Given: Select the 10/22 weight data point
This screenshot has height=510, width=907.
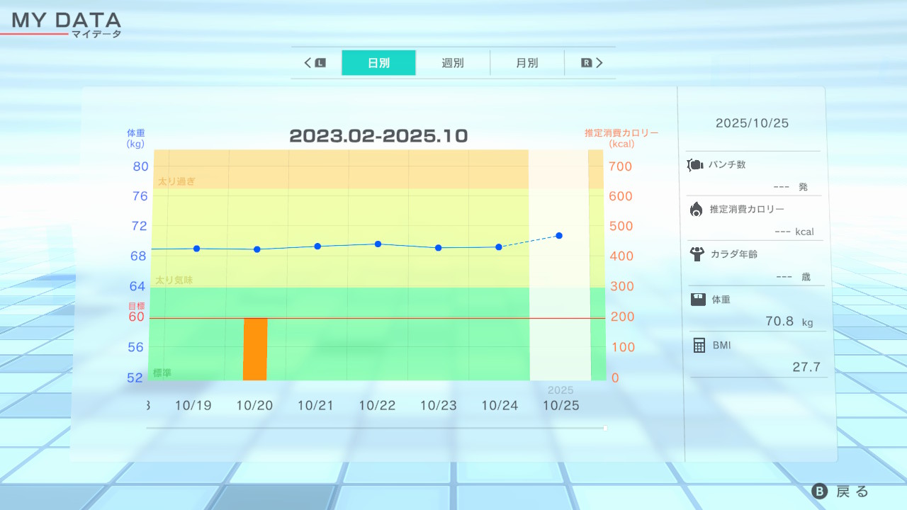Looking at the screenshot, I should (378, 244).
